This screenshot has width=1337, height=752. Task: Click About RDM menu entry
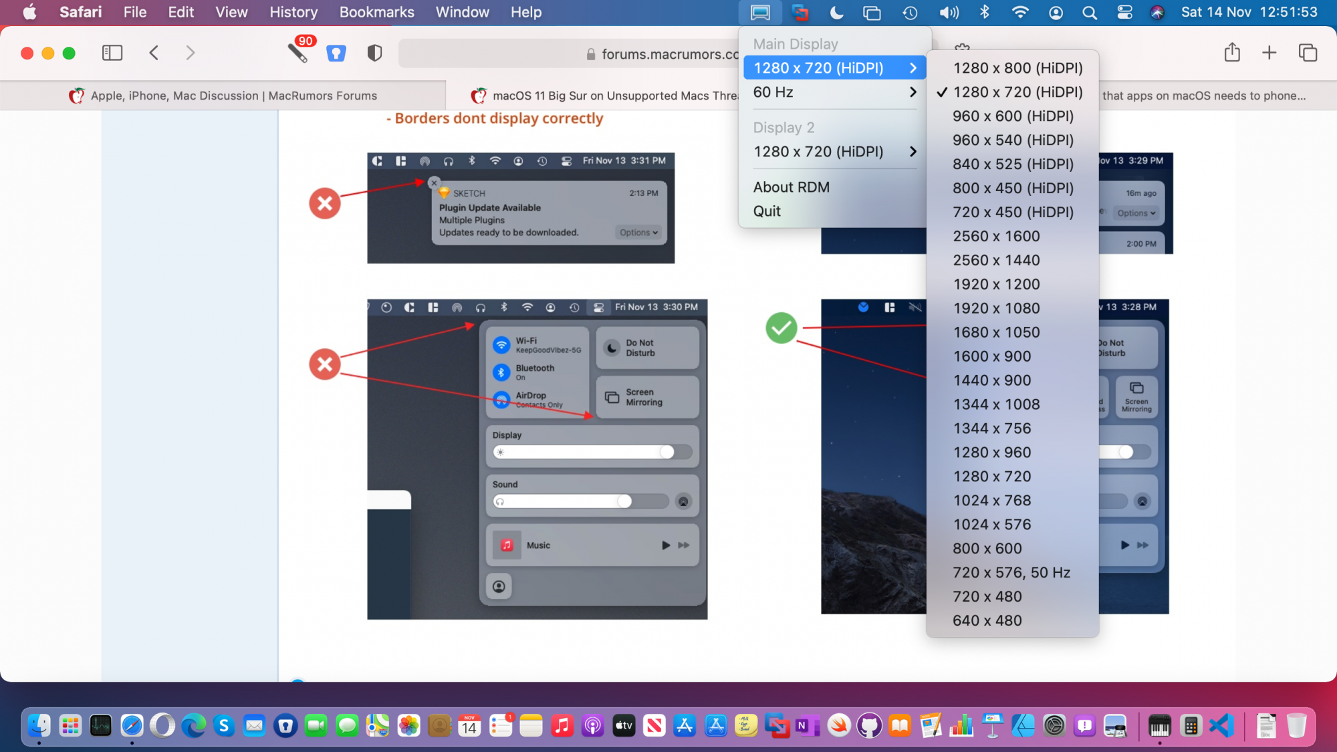[791, 187]
